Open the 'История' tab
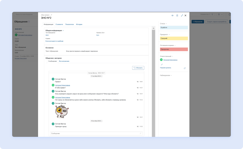243x149 pixels. click(79, 24)
